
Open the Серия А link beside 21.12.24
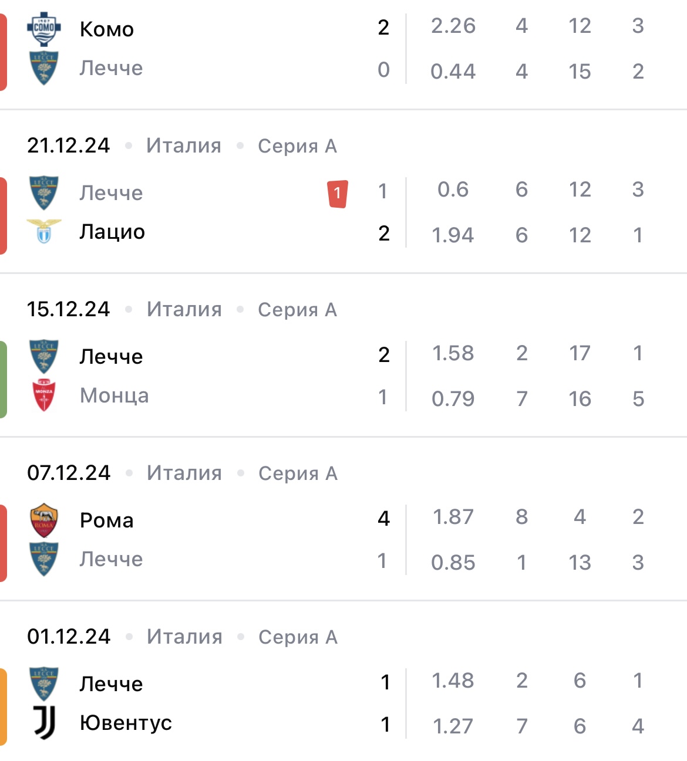point(297,146)
